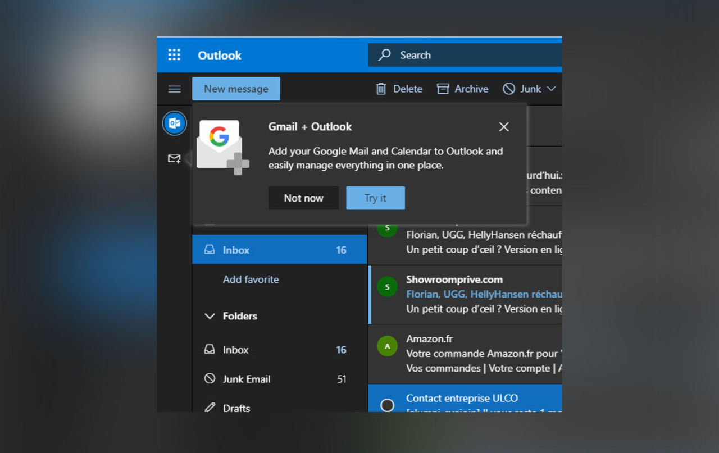Open the Junk options dropdown chevron

coord(552,89)
